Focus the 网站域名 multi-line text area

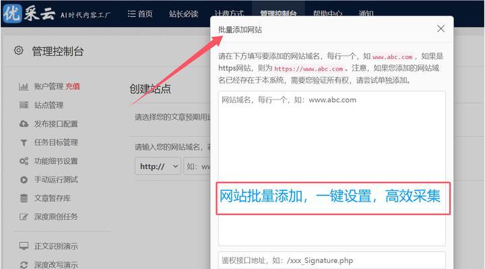[331, 168]
